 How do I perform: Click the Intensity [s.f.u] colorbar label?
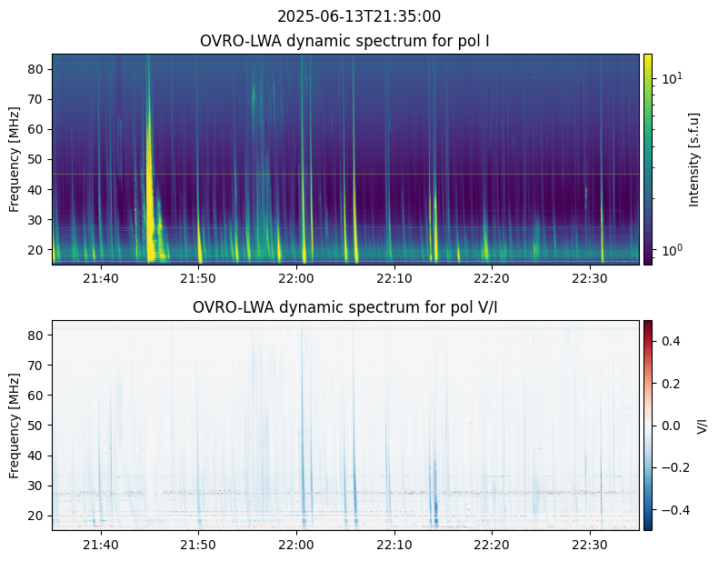695,159
